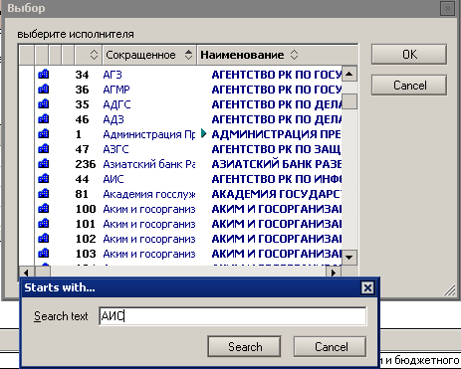
Task: Click the vertical scrollbar up arrow
Action: 349,74
